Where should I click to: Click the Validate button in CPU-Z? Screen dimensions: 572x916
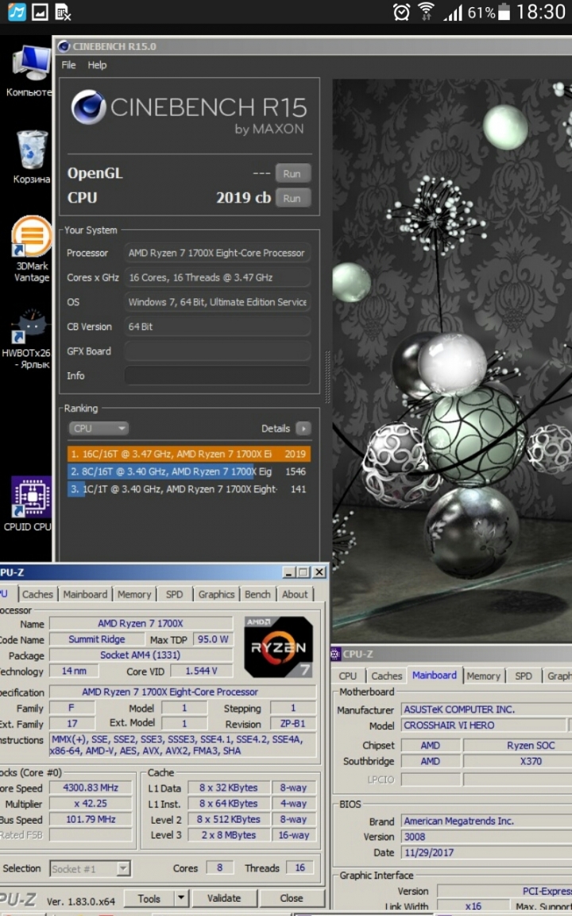[224, 899]
